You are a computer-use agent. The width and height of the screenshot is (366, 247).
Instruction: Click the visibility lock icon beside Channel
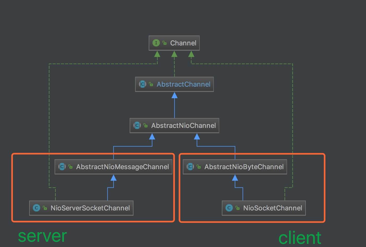click(164, 43)
